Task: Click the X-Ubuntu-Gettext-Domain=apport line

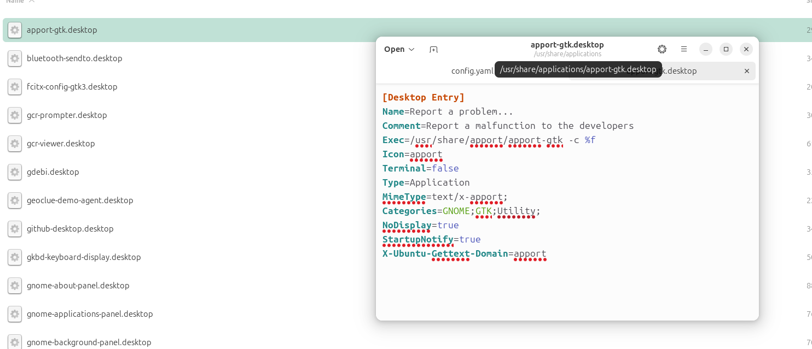Action: click(465, 253)
